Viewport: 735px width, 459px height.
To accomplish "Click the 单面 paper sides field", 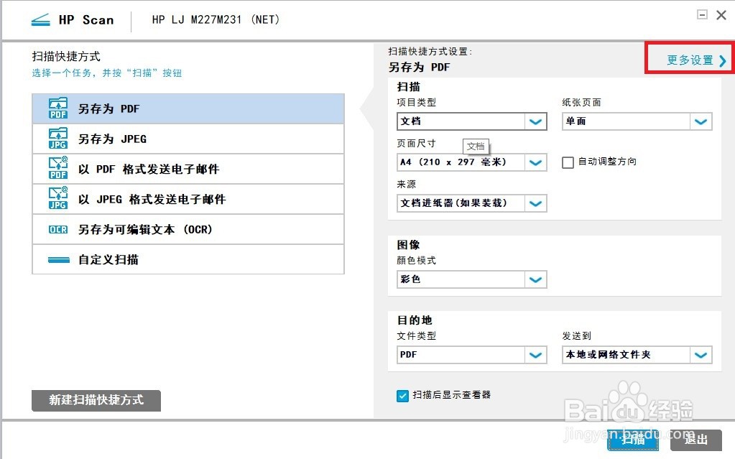I will coord(637,121).
